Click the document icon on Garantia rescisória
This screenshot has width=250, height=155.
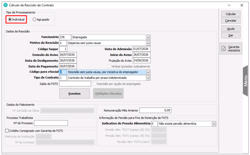tap(224, 49)
